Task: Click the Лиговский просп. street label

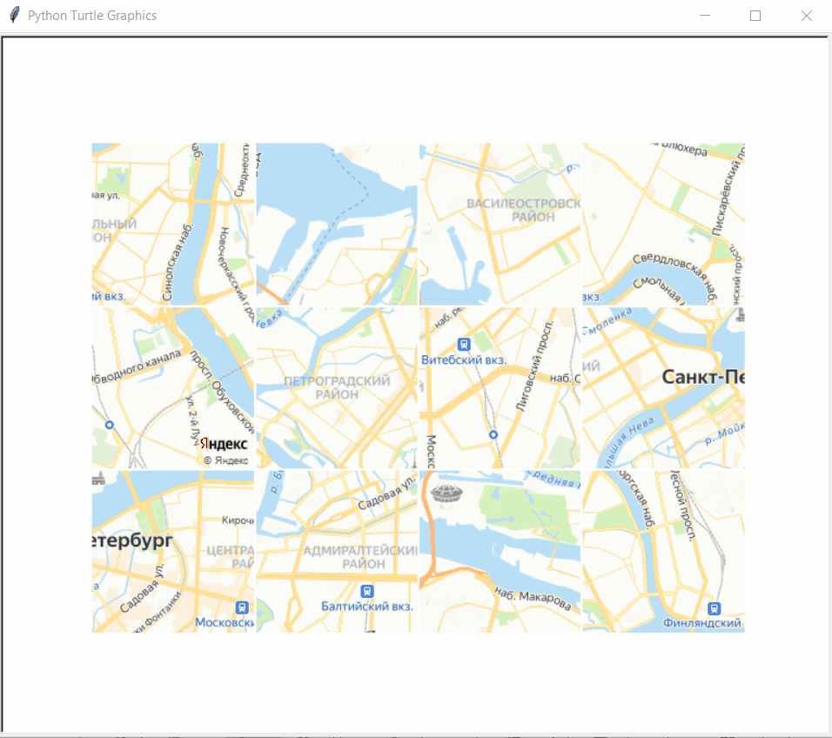Action: [x=534, y=366]
